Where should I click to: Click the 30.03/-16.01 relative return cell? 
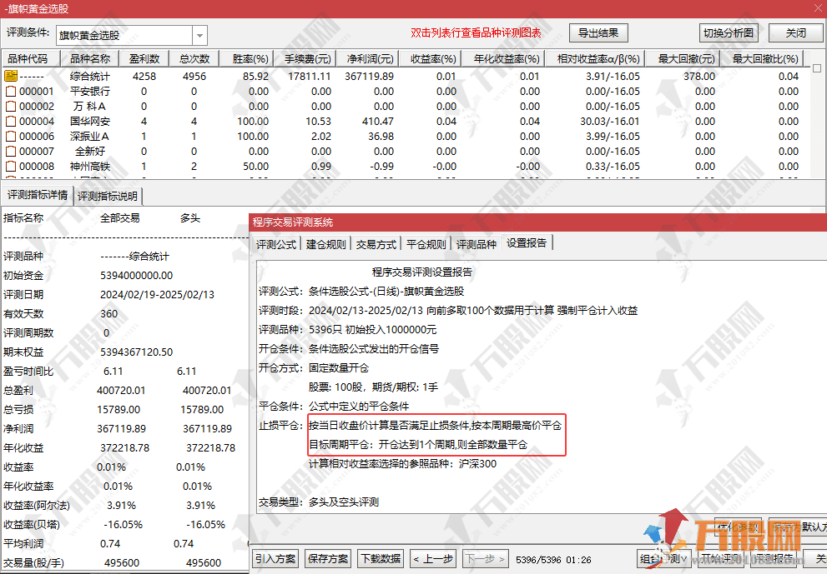[x=610, y=121]
